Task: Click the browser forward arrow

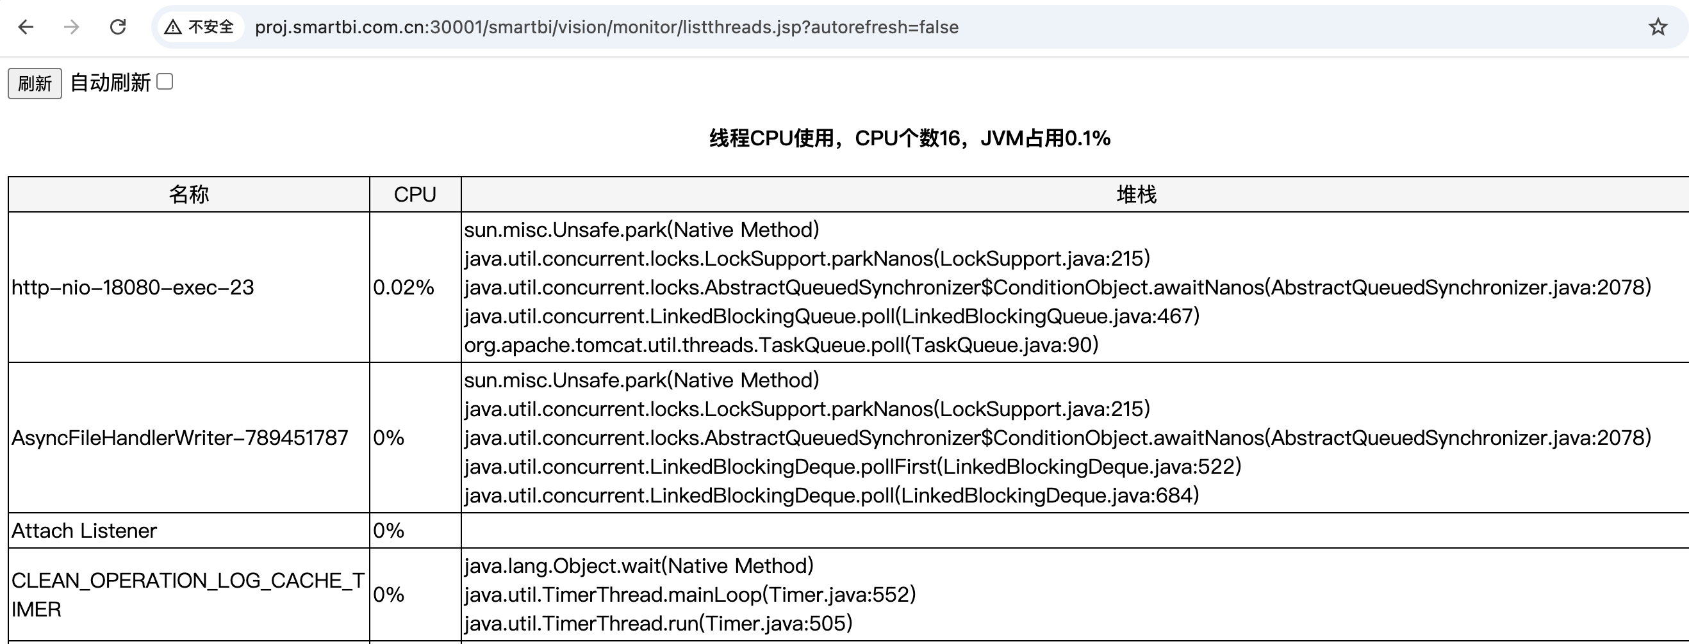Action: coord(72,27)
